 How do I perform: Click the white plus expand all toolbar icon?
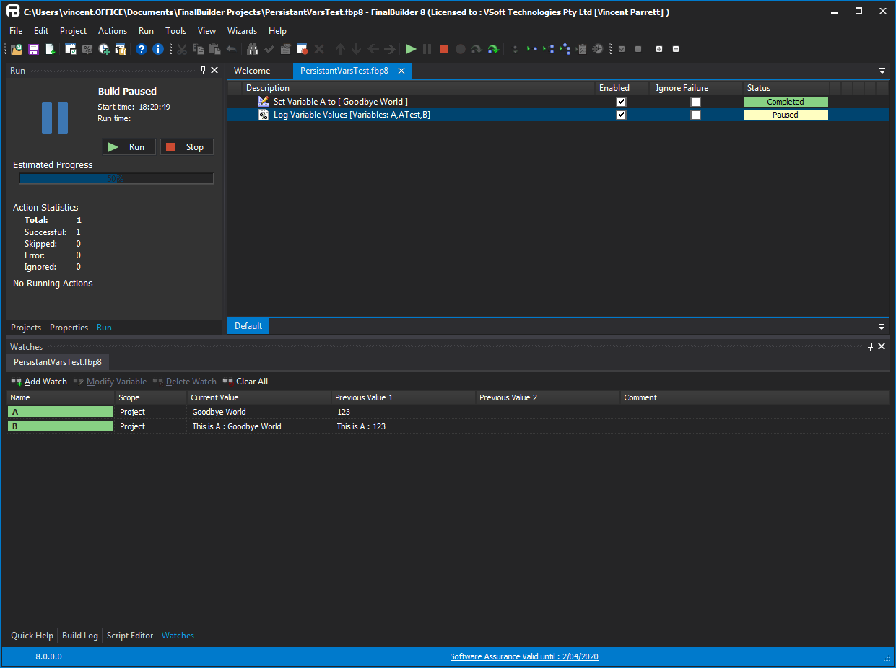pos(659,49)
